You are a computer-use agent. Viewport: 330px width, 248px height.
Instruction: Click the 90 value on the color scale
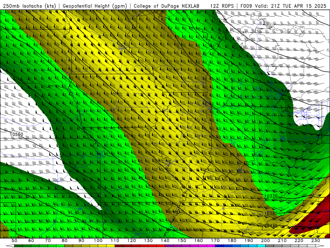[x=81, y=241]
